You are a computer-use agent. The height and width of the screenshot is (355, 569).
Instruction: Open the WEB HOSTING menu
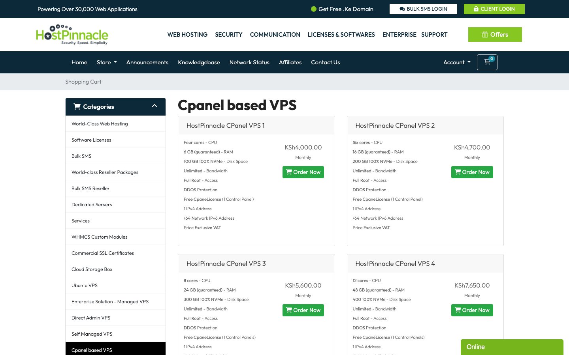(x=187, y=35)
